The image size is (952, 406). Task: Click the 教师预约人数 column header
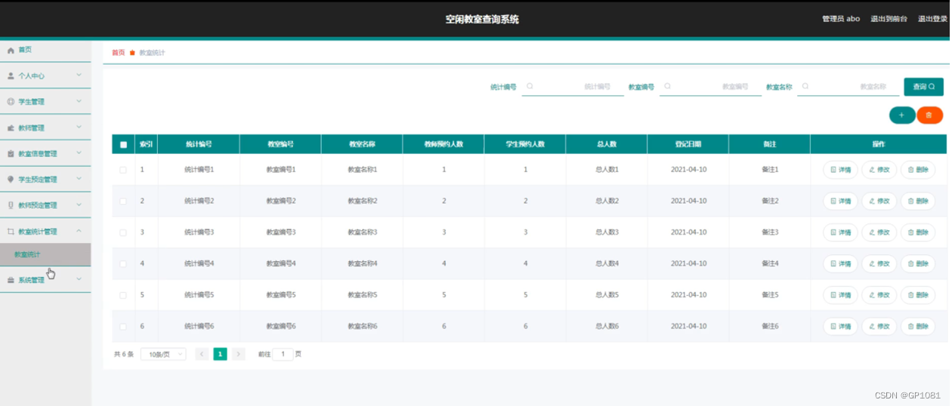[444, 144]
